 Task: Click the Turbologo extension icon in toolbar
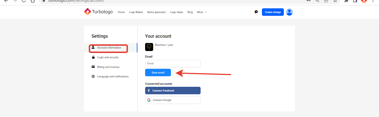coord(364,1)
